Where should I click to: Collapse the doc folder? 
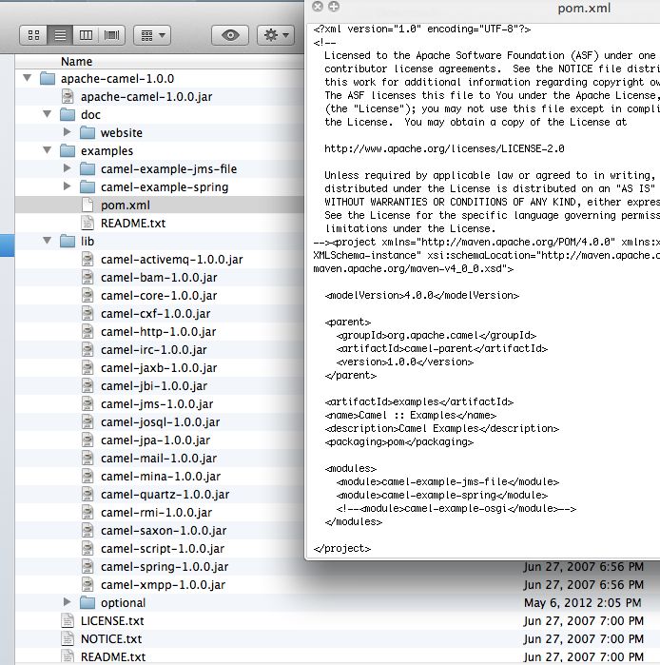point(48,114)
